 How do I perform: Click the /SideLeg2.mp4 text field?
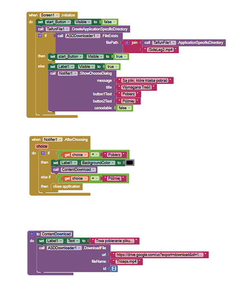pos(160,50)
